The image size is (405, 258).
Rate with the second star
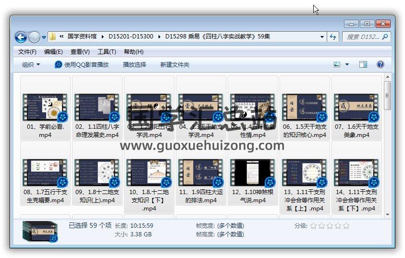[x=321, y=226]
